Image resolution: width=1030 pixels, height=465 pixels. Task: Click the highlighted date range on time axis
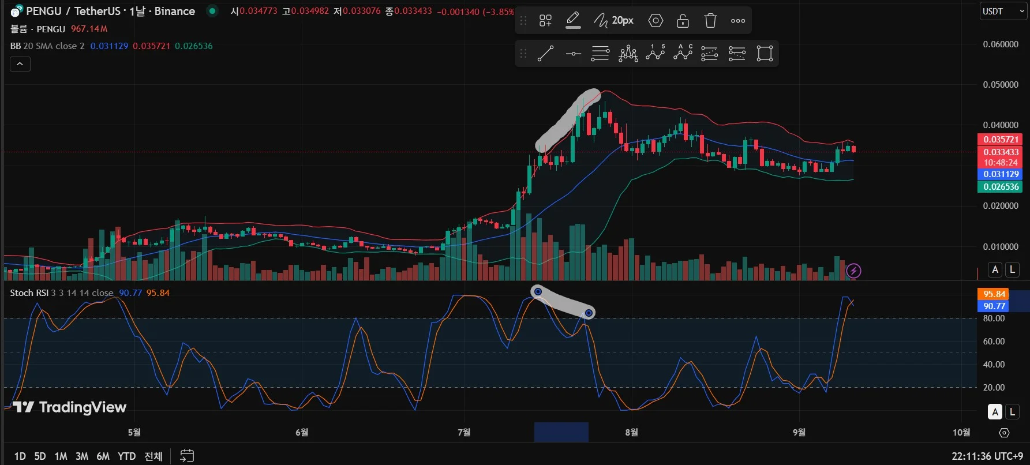coord(561,432)
